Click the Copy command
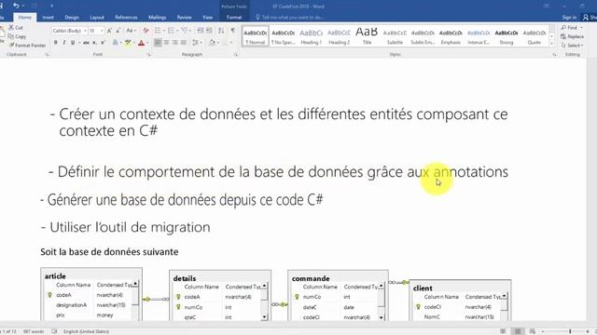597x335 pixels. pyautogui.click(x=17, y=36)
